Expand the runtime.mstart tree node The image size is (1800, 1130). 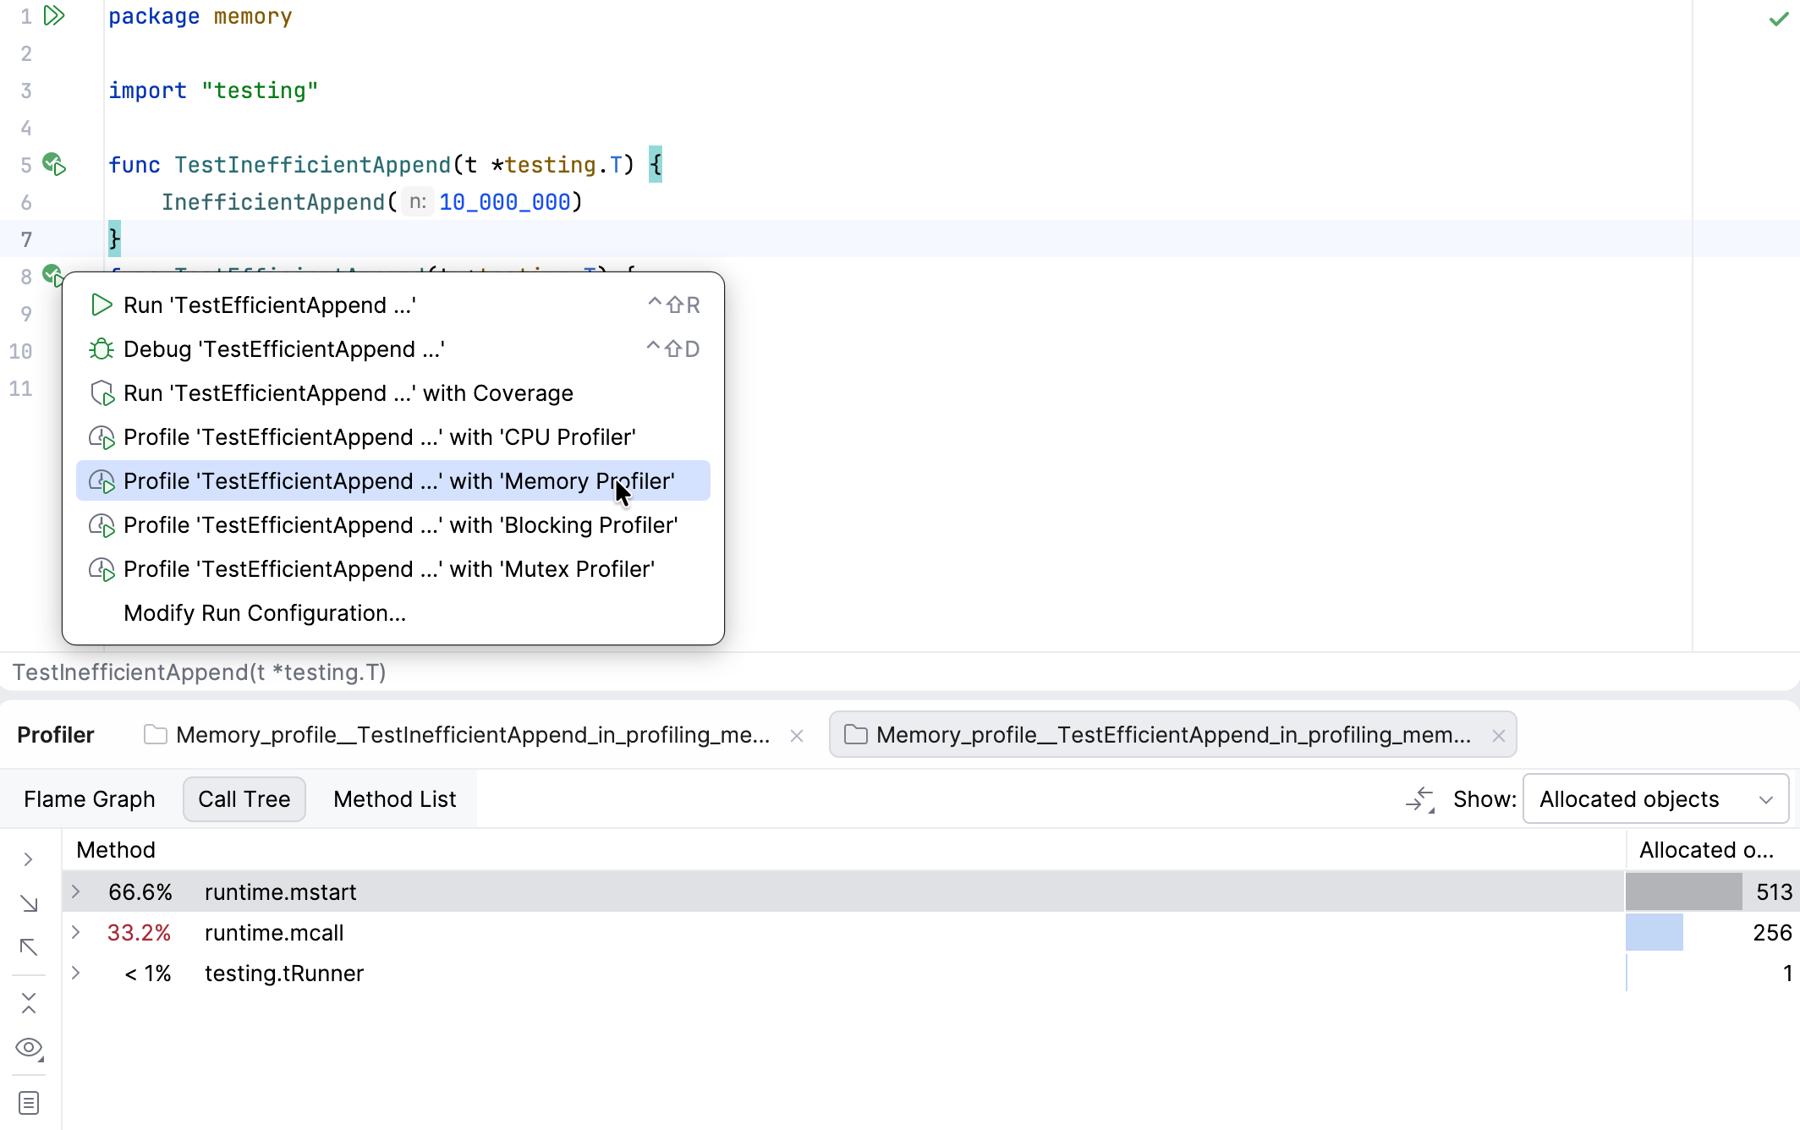(76, 891)
